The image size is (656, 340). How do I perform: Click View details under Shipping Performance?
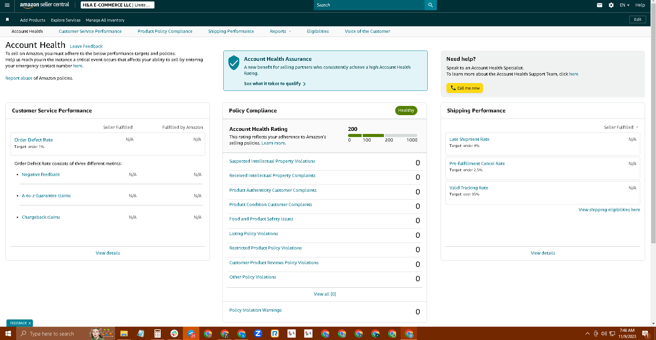coord(543,253)
